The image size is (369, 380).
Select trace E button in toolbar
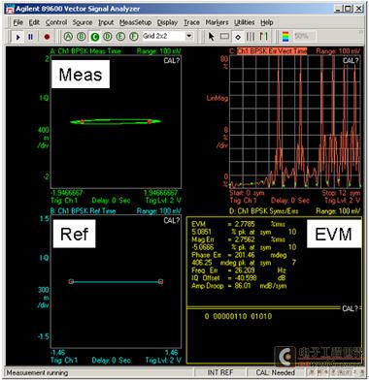coord(120,37)
